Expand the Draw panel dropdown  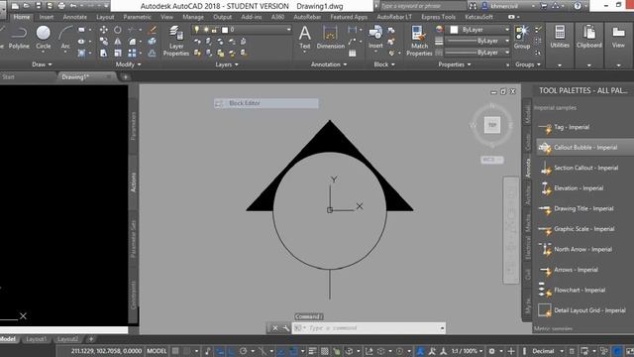tap(42, 64)
